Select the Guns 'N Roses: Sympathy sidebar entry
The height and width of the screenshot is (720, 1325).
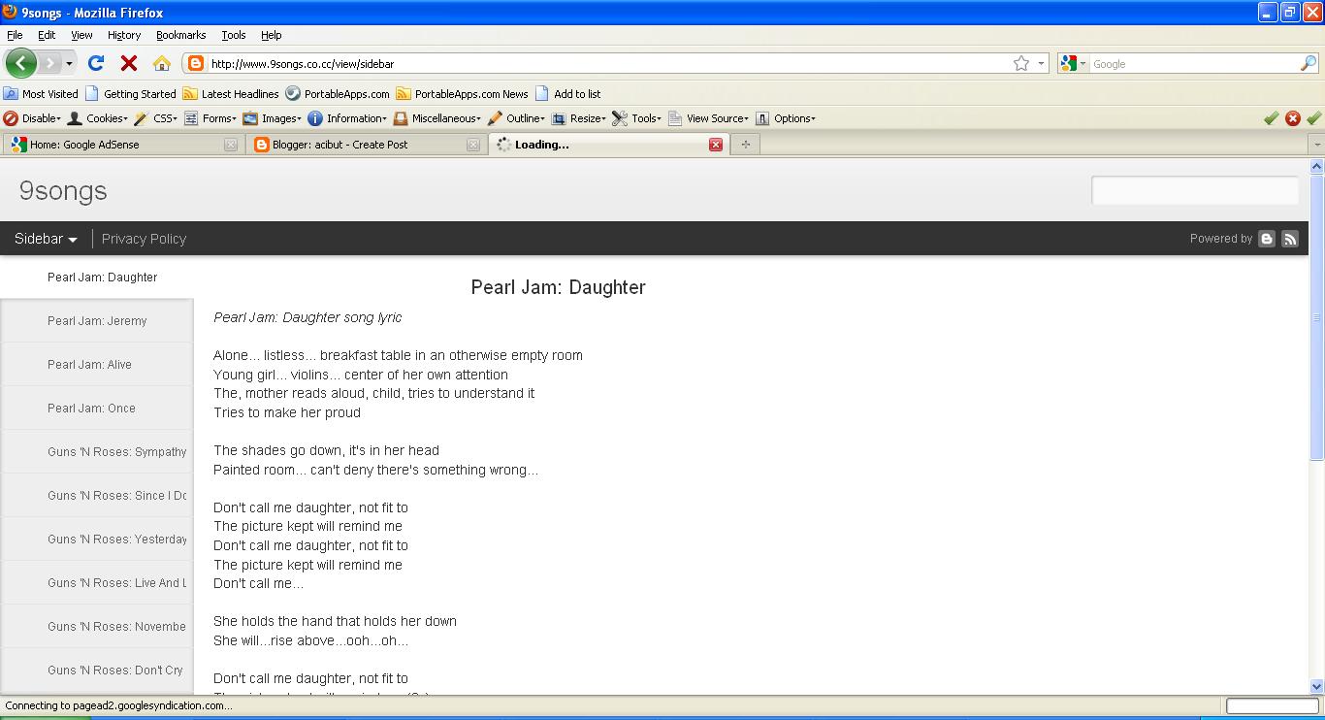[x=97, y=452]
